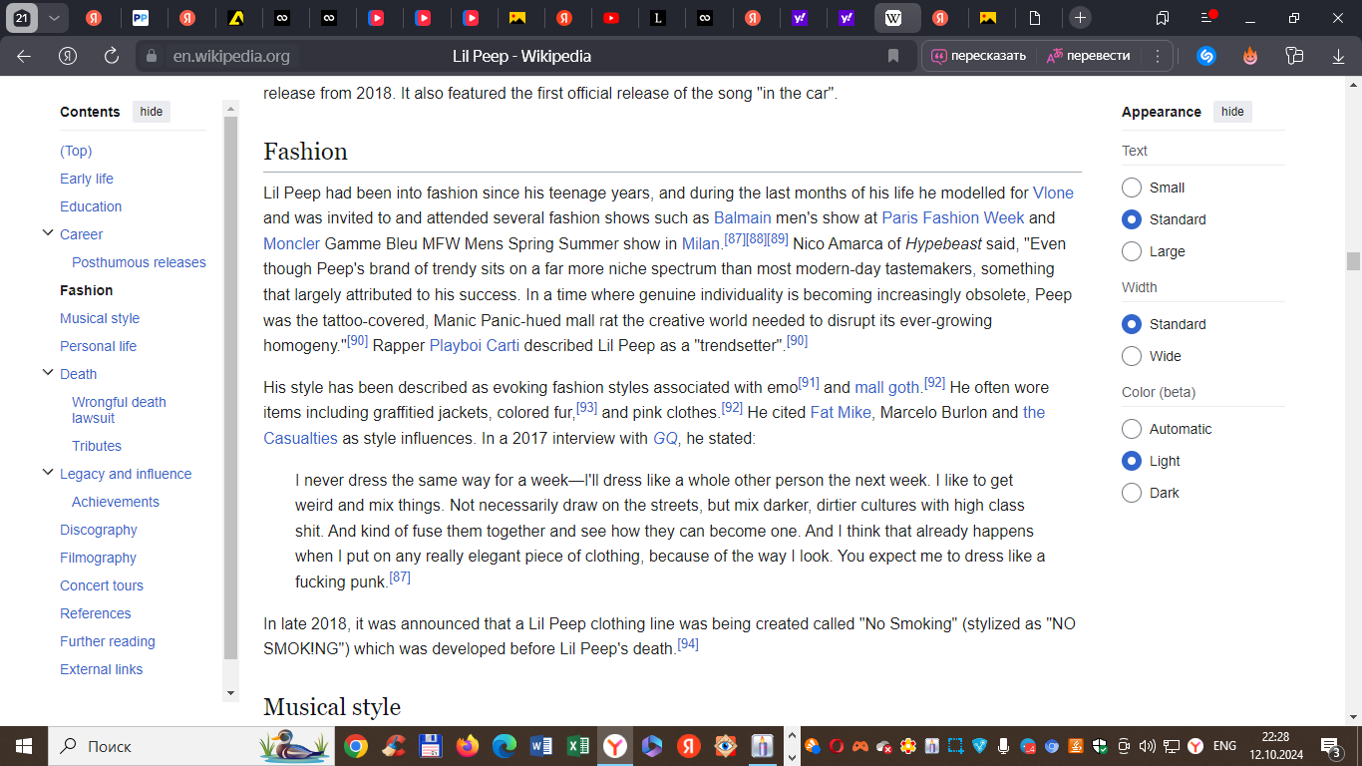Hide the Contents sidebar

pos(152,112)
